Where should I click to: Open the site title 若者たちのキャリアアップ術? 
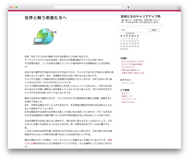coord(141,16)
